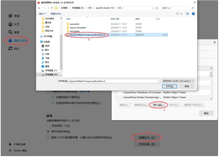This screenshot has width=219, height=157.
Task: Open view options dropdown arrow
Action: (x=181, y=14)
